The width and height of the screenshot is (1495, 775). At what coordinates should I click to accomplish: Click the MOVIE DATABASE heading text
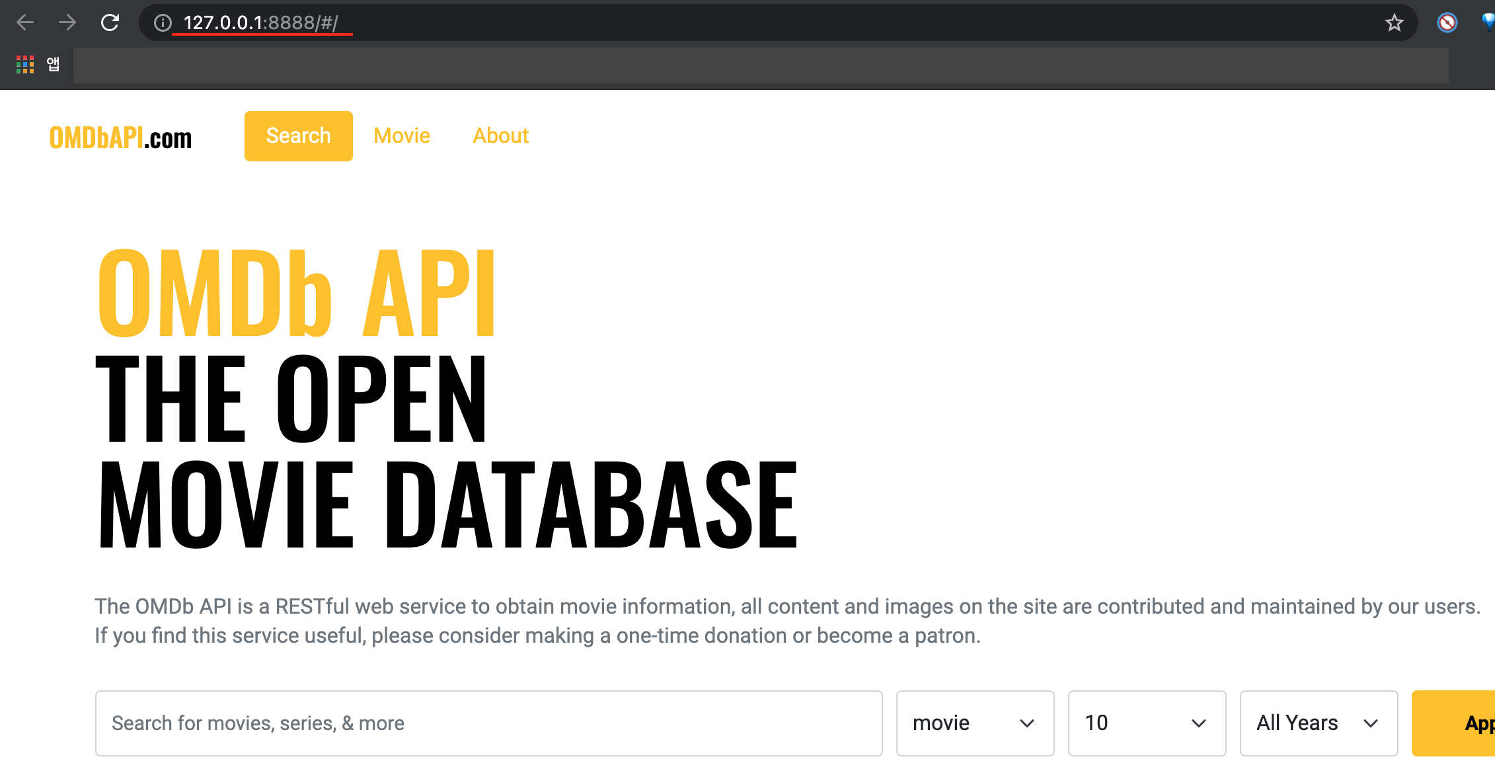[447, 505]
